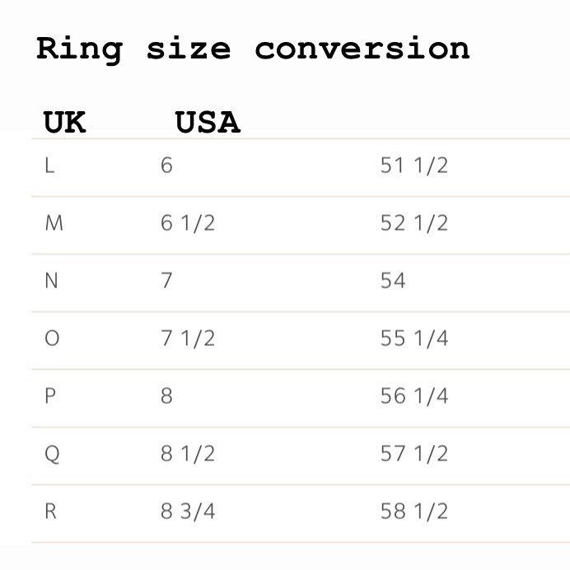Click the UK column header
The image size is (570, 570).
point(64,123)
